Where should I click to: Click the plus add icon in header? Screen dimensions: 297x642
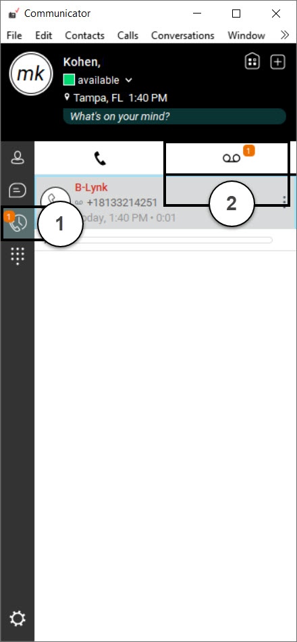pos(278,62)
